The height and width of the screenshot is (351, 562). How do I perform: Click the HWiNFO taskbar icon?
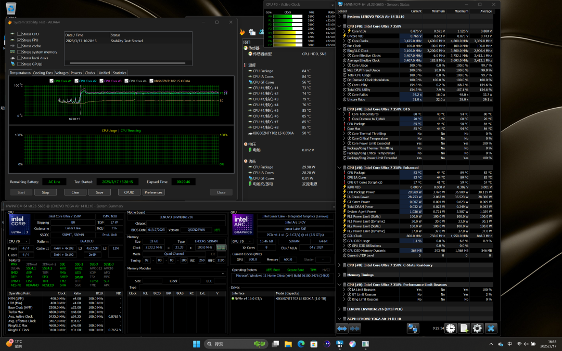click(340, 344)
